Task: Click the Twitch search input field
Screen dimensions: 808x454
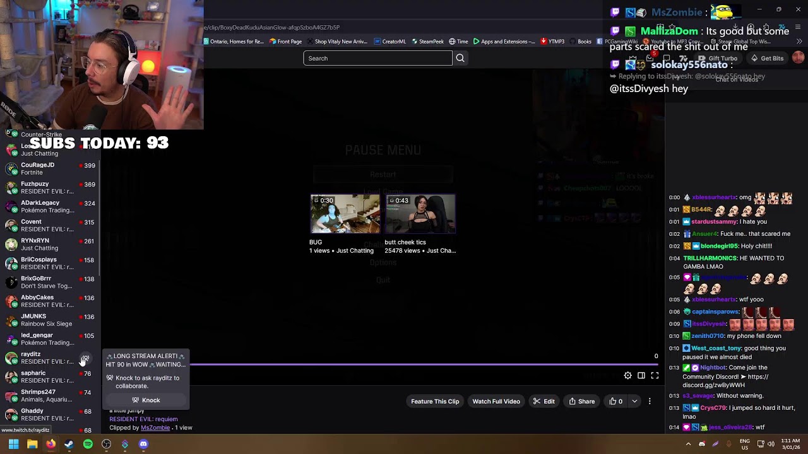Action: pyautogui.click(x=377, y=58)
